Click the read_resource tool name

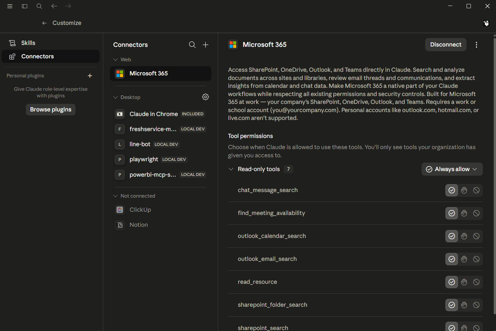click(258, 282)
